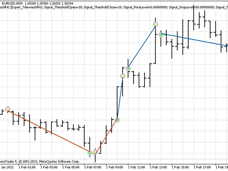Click the 1 Feb 17:00 time label
Screen dimensions: 228x171
pos(202,167)
